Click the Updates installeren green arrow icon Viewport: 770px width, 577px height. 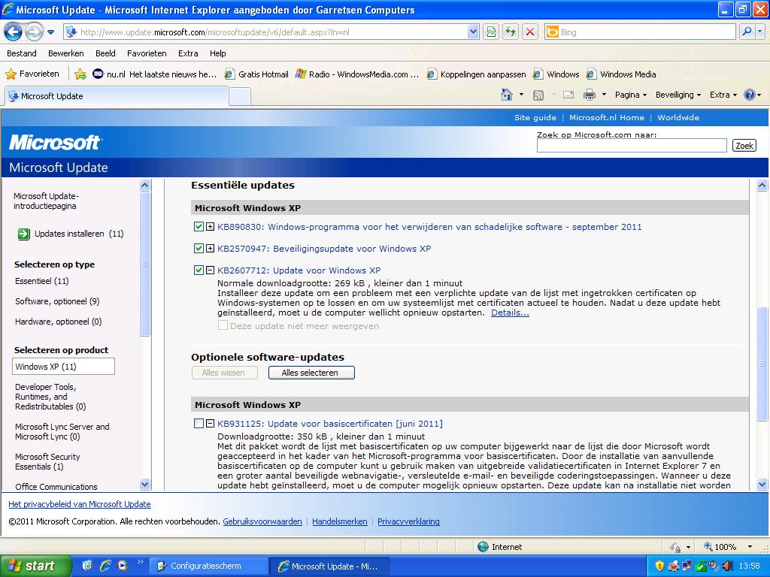(23, 234)
